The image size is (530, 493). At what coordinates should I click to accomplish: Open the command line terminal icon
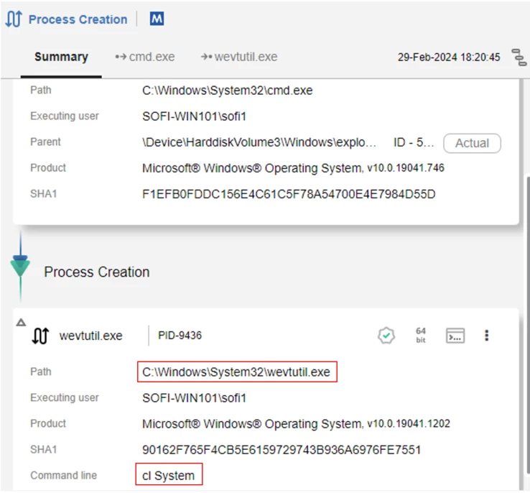coord(455,336)
